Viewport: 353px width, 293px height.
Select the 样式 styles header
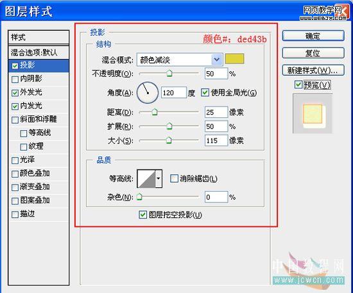click(39, 37)
